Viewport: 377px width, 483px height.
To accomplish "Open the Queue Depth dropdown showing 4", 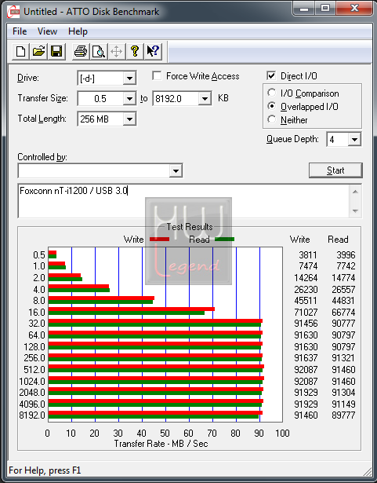I will (354, 140).
